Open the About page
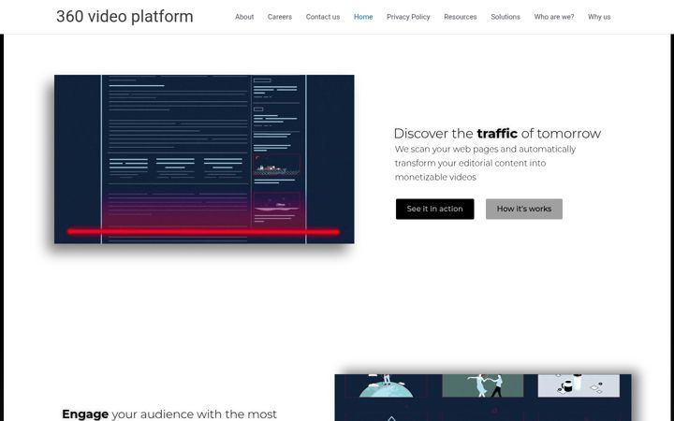 tap(244, 17)
